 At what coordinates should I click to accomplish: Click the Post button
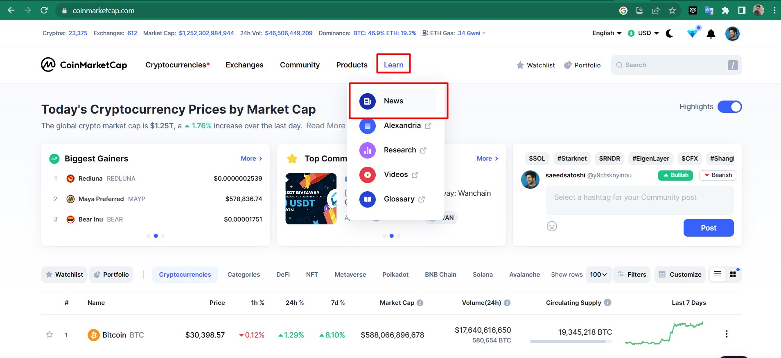(x=709, y=228)
